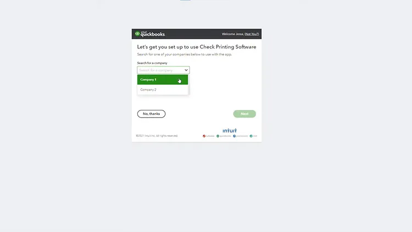
Task: Click the turbotax footer label
Action: (x=210, y=136)
